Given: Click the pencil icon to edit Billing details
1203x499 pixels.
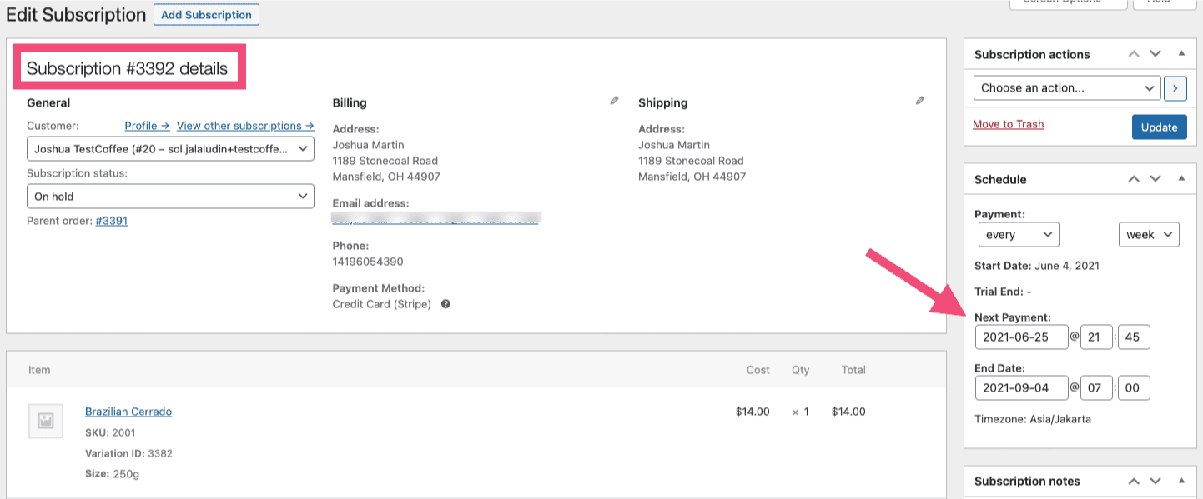Looking at the screenshot, I should coord(614,100).
